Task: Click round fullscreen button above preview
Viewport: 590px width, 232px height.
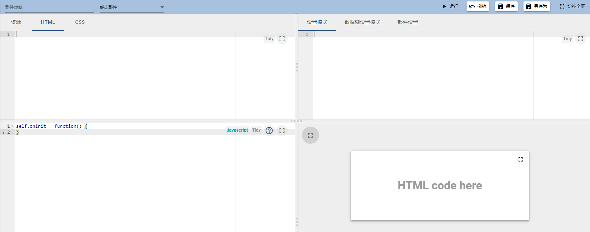Action: pos(310,136)
